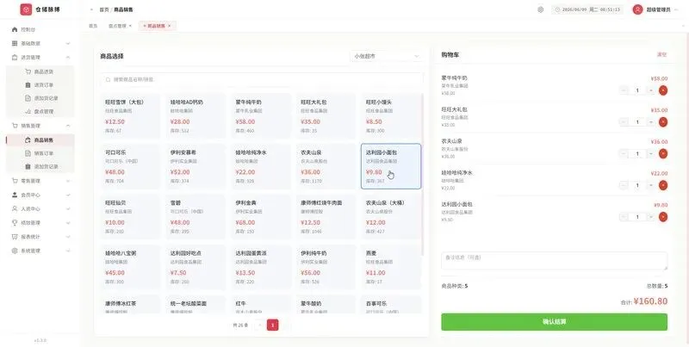Select the highlighted 达利园小面包 product card
The width and height of the screenshot is (689, 347).
pyautogui.click(x=391, y=166)
